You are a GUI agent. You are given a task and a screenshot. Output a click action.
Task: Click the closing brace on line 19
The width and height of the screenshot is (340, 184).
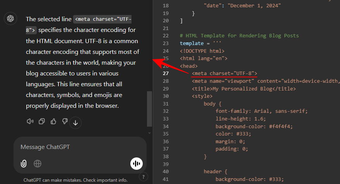click(x=193, y=13)
